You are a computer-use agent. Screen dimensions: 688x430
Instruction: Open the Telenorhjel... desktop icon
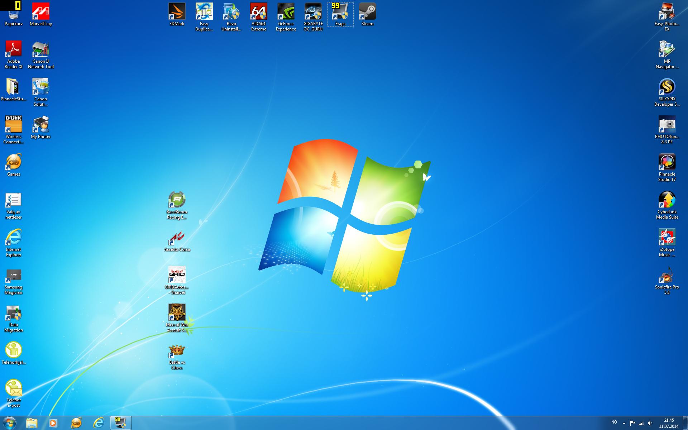[x=14, y=353]
